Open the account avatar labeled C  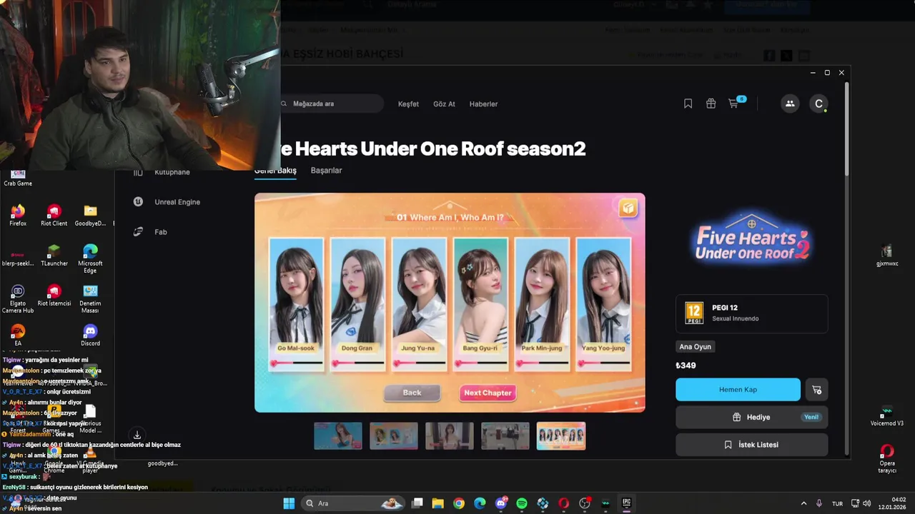click(x=819, y=104)
